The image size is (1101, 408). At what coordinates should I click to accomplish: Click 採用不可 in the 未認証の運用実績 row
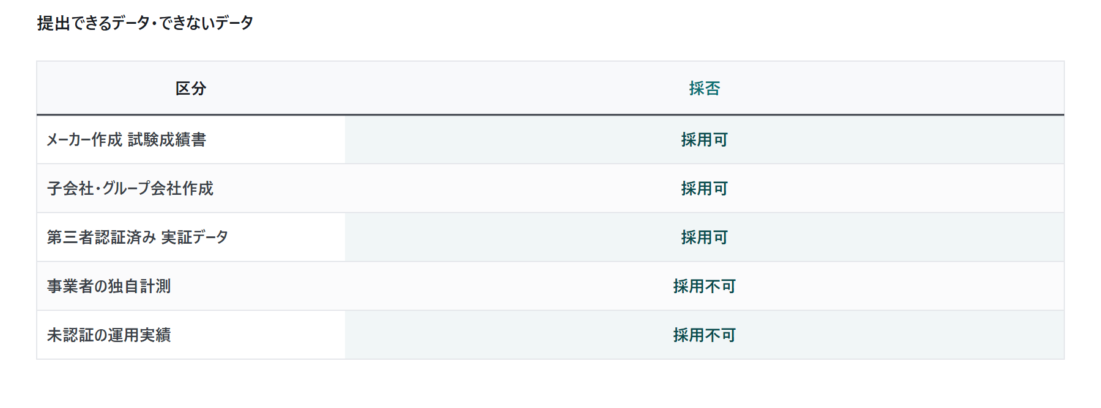[x=704, y=335]
